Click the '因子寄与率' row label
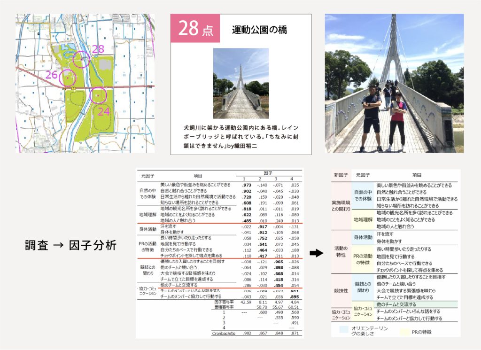This screenshot has height=350, width=481. (224, 302)
